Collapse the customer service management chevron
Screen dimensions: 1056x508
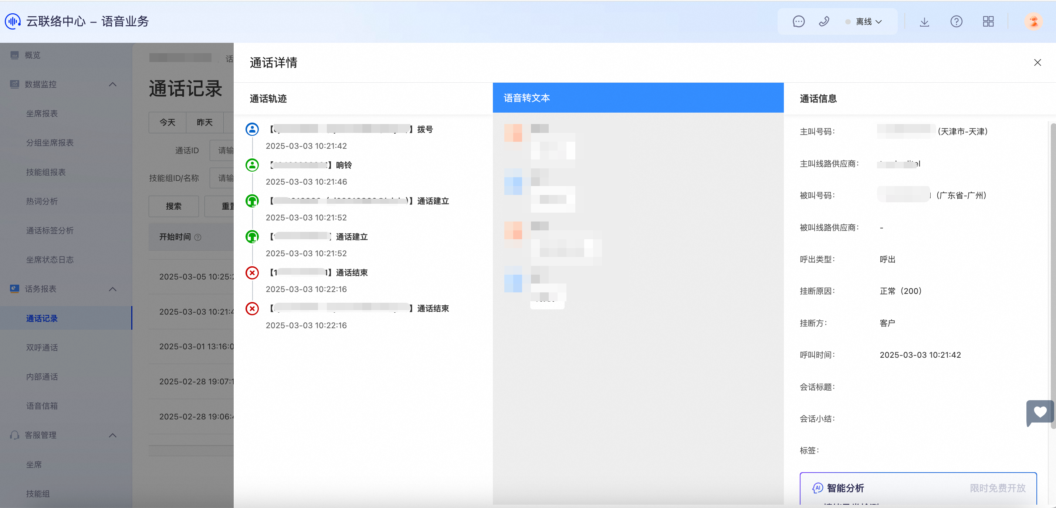coord(113,435)
